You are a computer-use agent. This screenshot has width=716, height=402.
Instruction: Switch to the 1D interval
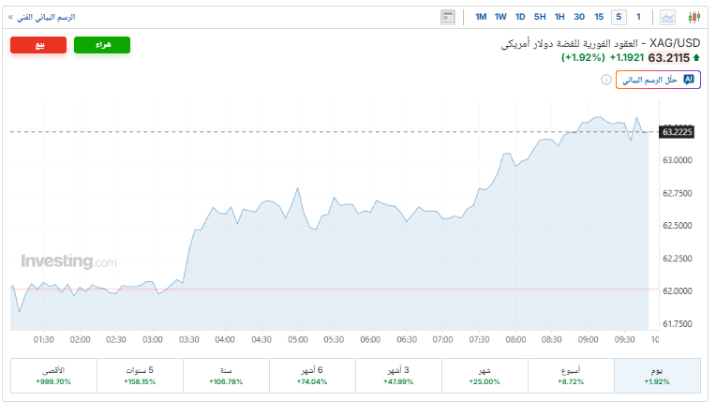520,17
